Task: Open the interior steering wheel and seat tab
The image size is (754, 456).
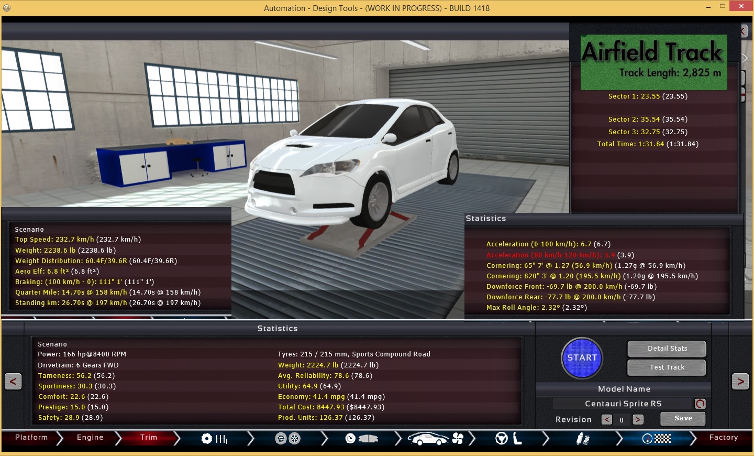Action: click(x=509, y=439)
